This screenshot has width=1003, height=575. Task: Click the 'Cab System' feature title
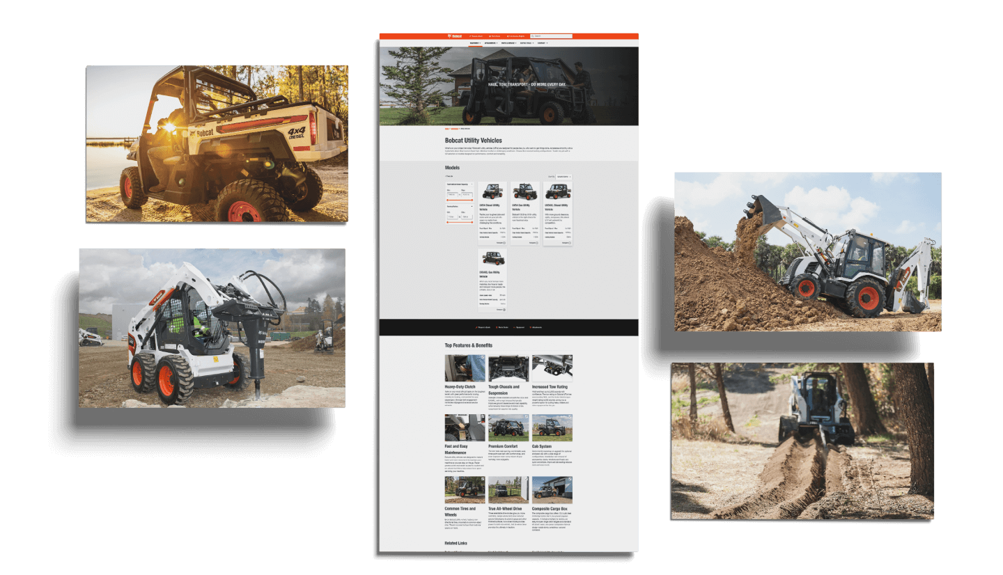click(541, 446)
